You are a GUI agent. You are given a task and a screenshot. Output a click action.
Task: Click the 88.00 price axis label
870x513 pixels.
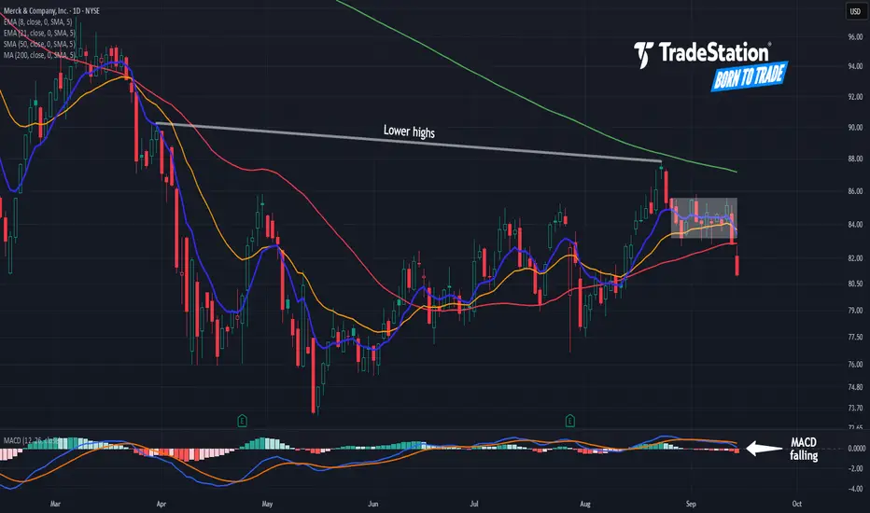click(x=855, y=159)
